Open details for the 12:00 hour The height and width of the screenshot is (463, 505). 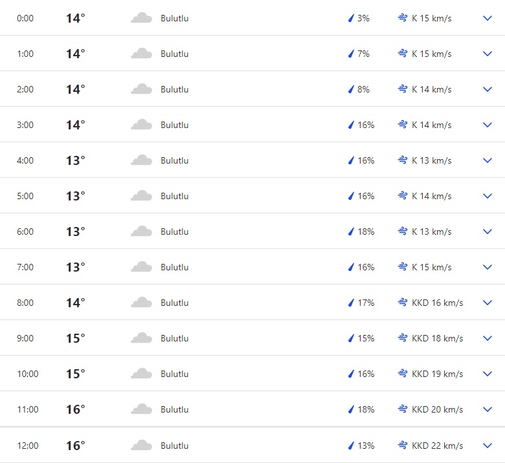tap(488, 446)
